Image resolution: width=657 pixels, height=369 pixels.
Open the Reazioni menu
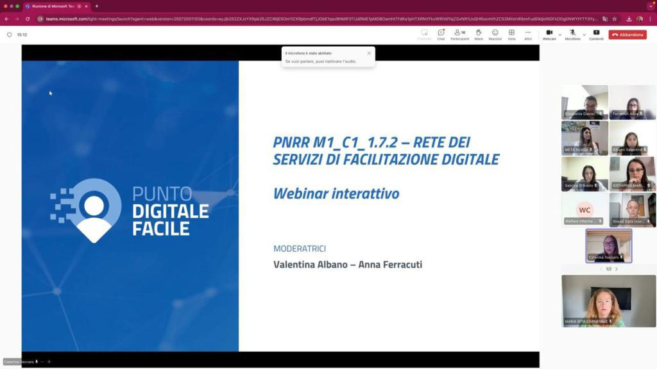click(x=495, y=33)
